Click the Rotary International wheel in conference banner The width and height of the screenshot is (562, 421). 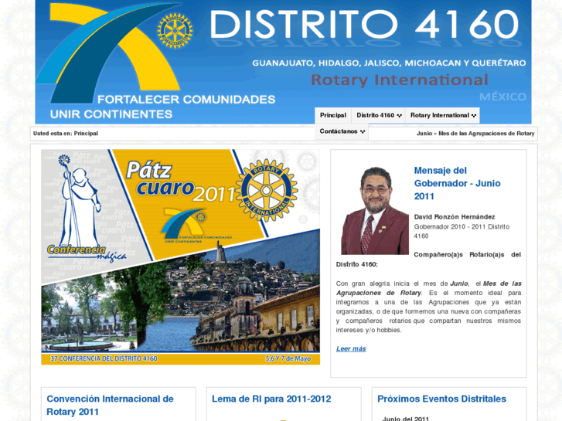[266, 190]
